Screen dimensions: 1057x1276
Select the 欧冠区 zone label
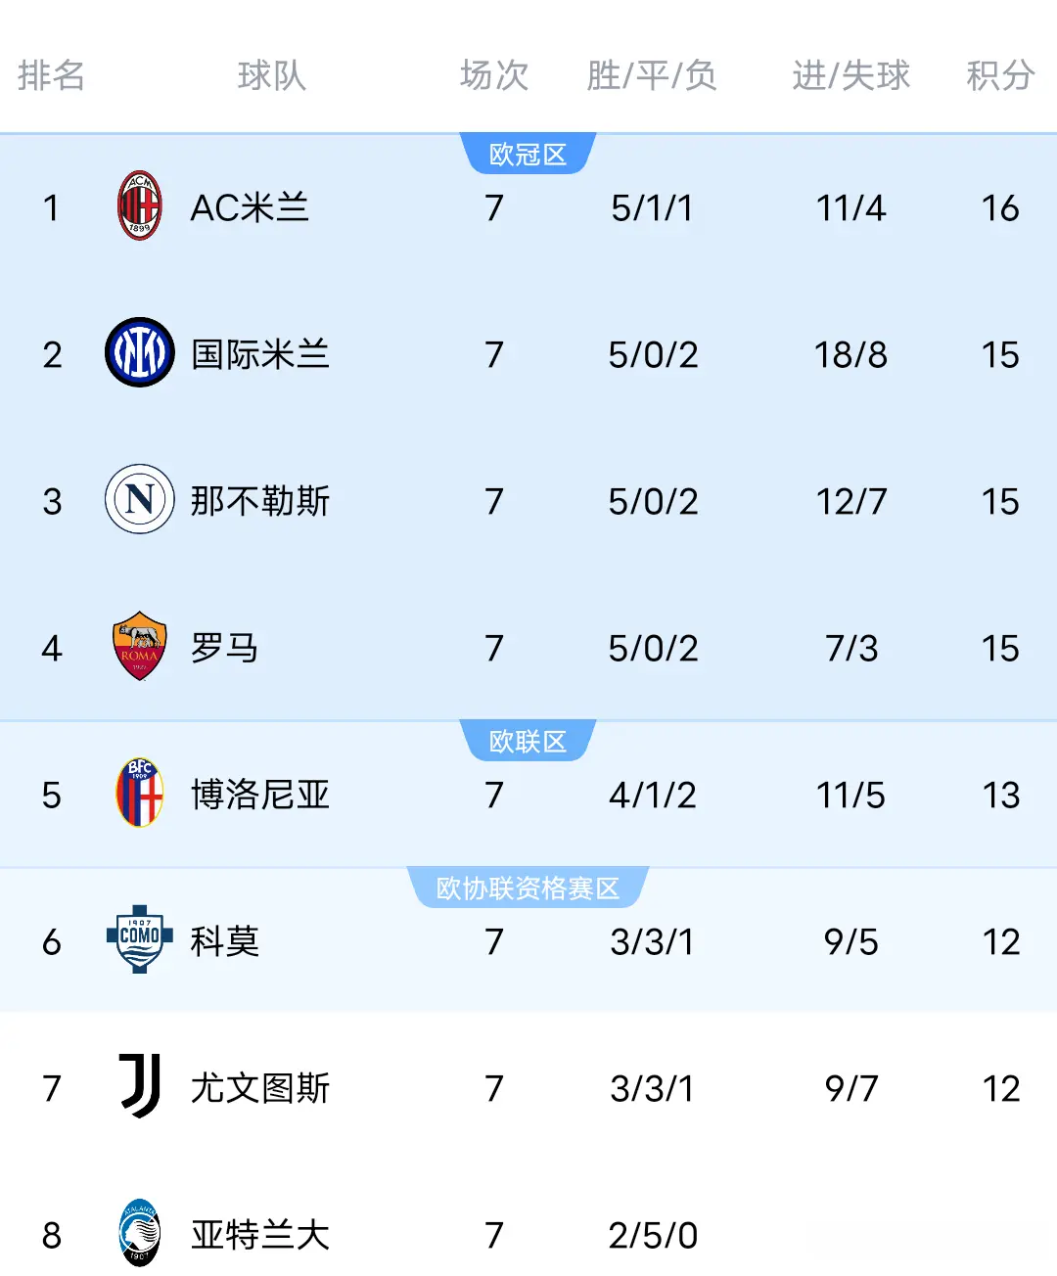pos(528,153)
